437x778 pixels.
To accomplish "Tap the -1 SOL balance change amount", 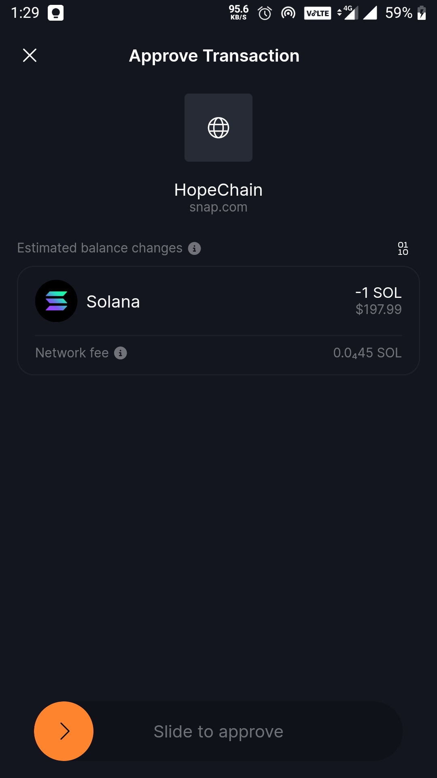I will pyautogui.click(x=378, y=293).
